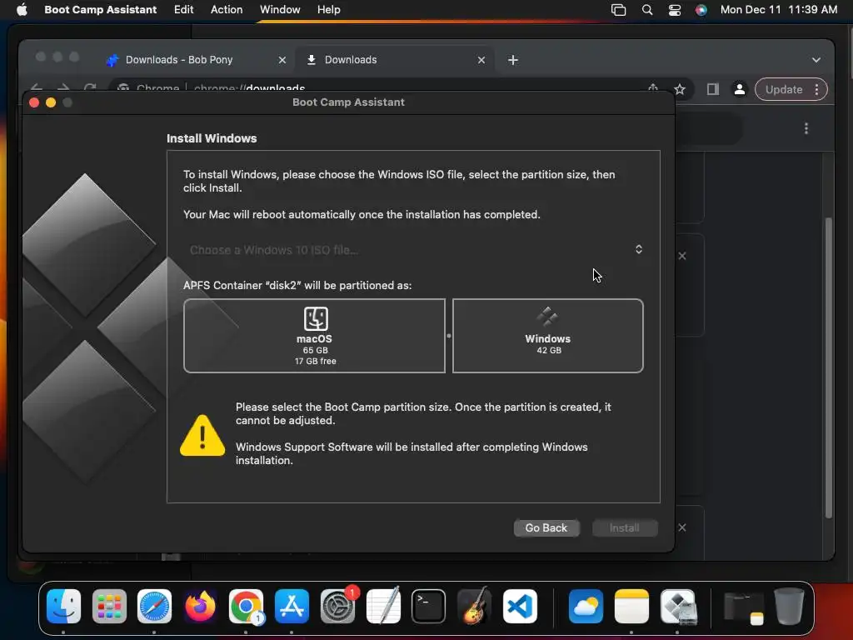The image size is (853, 640).
Task: Click the Chrome downloads page scrollbar
Action: coord(829,367)
